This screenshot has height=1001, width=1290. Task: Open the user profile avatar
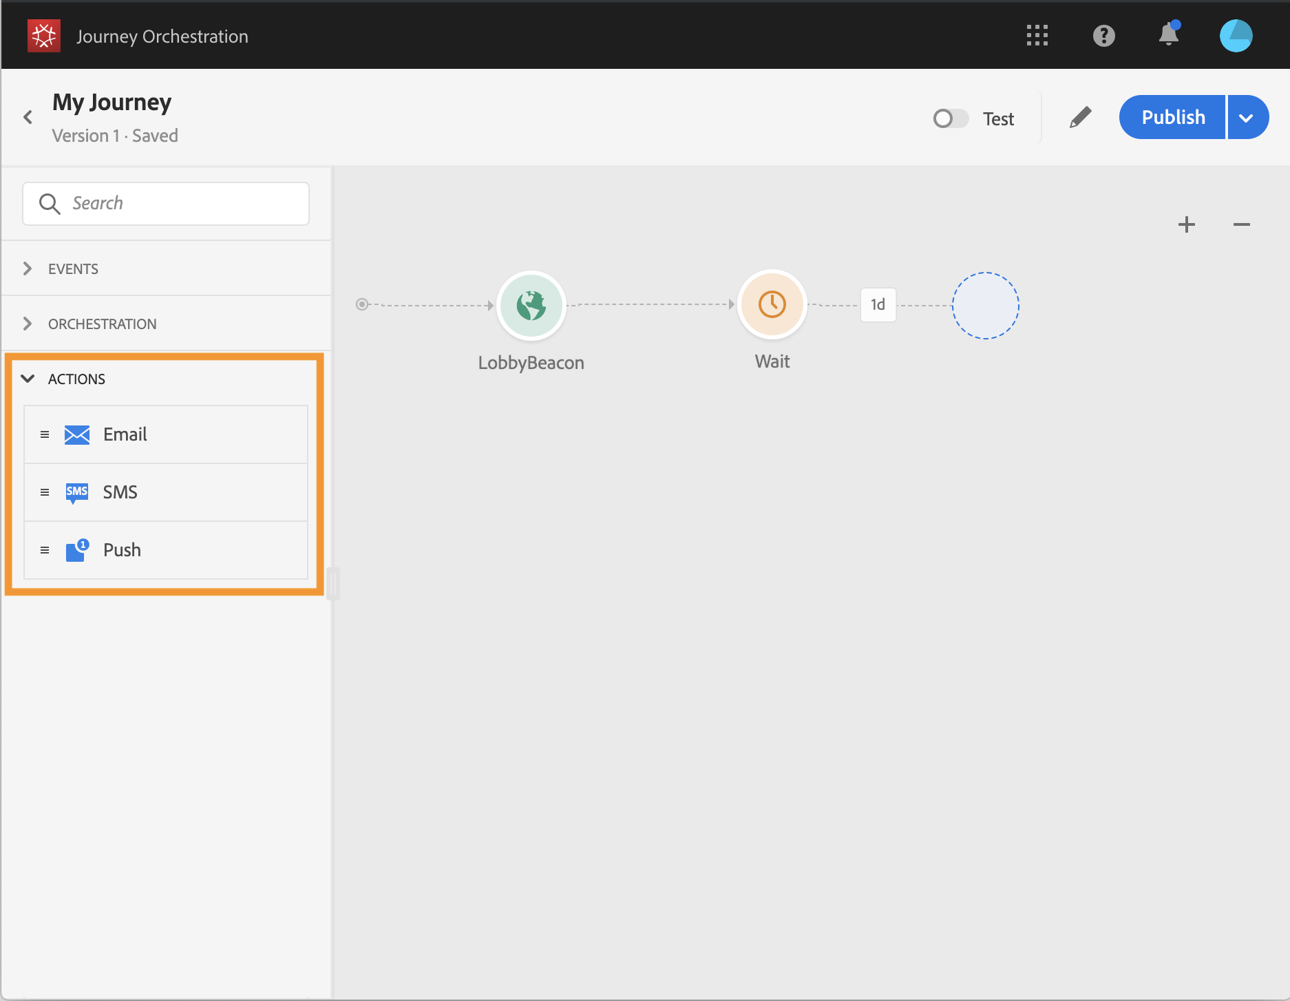coord(1236,36)
